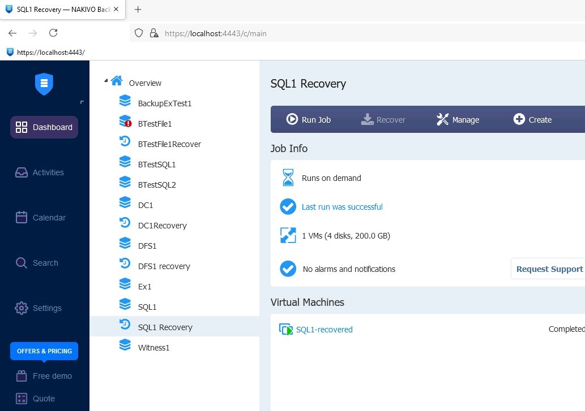
Task: Select the DFS1 recovery job
Action: click(164, 266)
